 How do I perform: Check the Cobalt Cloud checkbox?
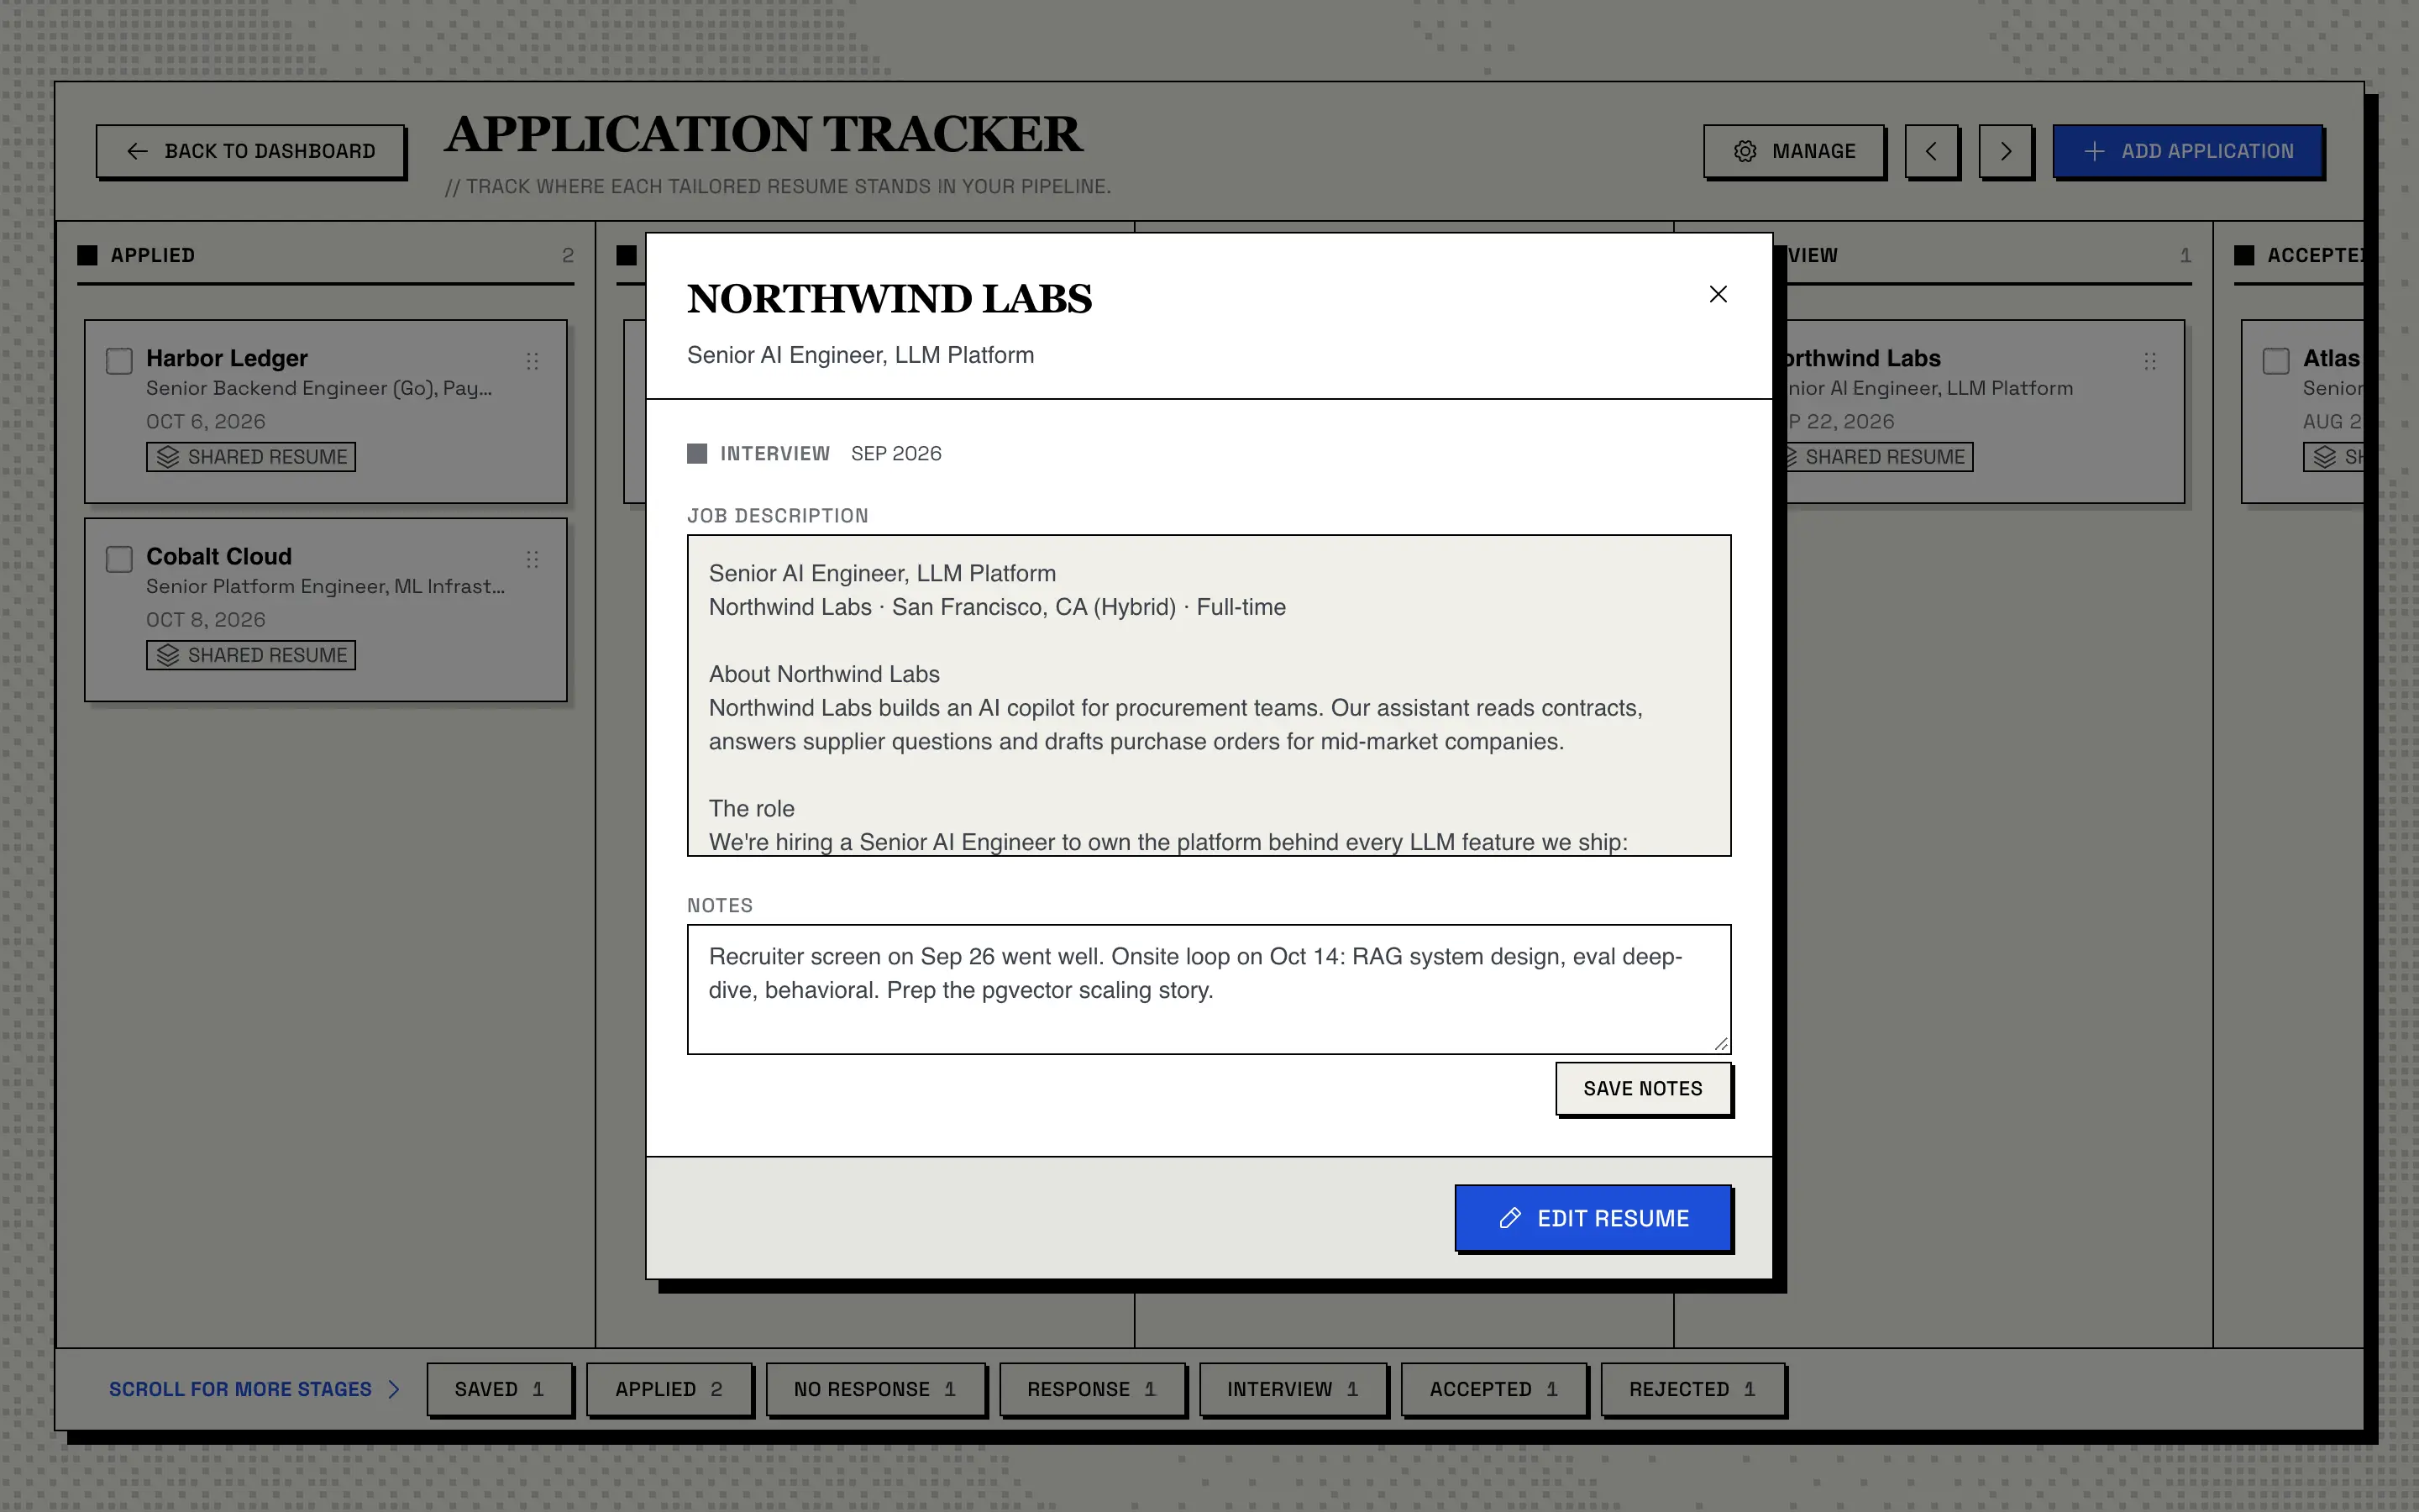[x=119, y=559]
